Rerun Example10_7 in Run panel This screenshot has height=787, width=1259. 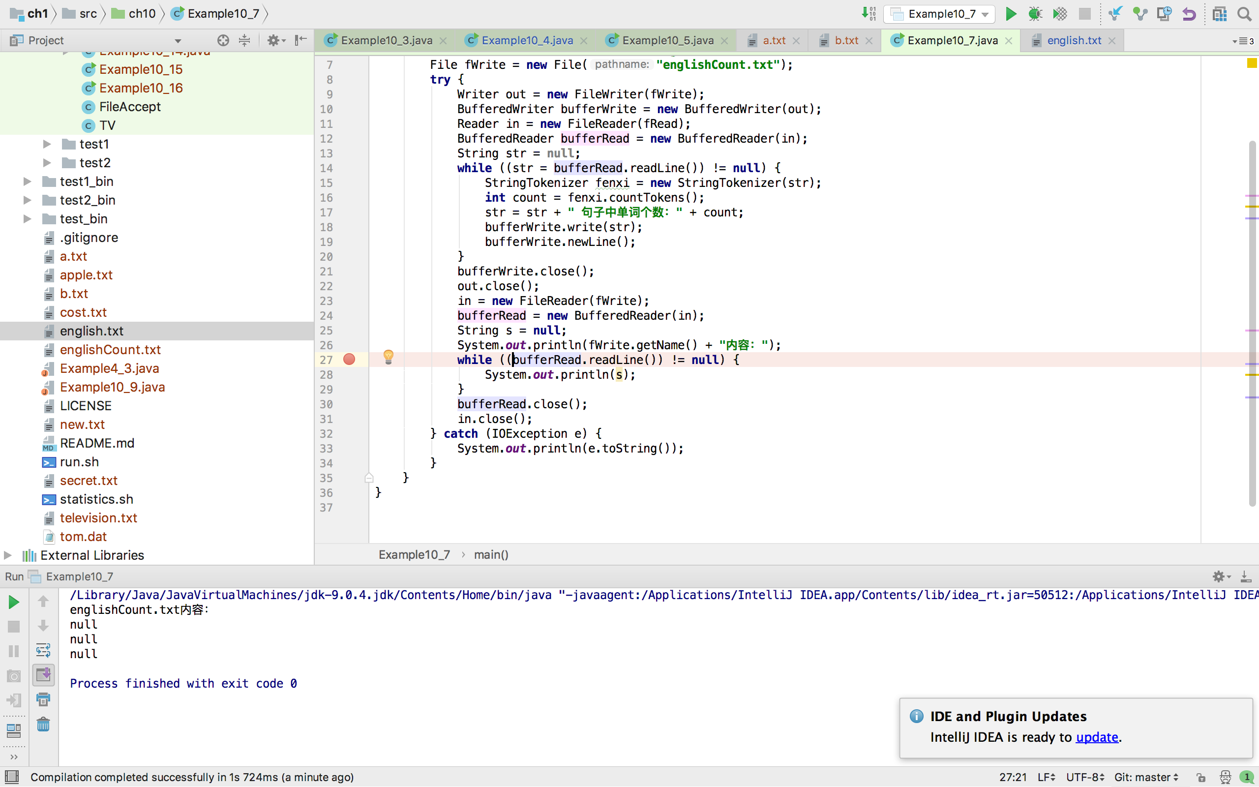[14, 602]
